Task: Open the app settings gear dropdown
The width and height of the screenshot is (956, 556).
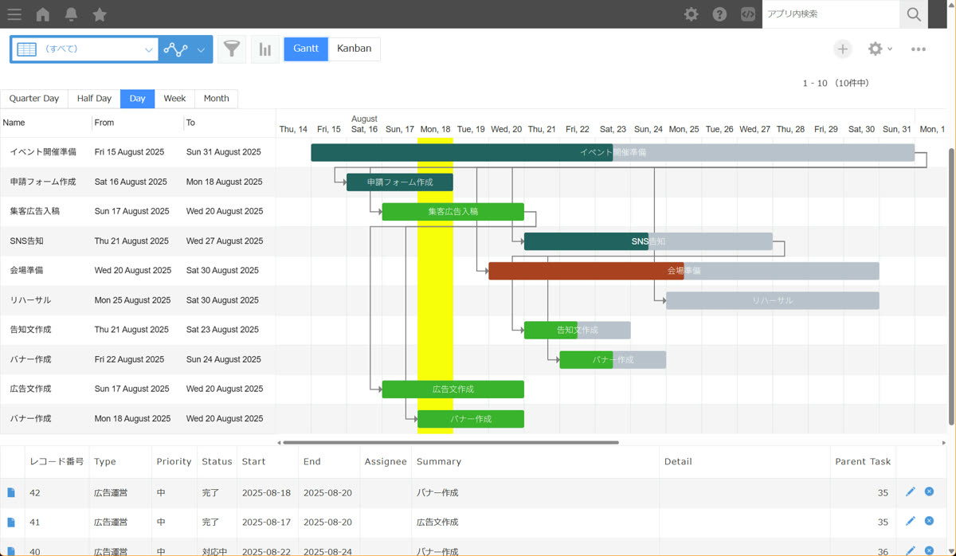Action: point(880,49)
